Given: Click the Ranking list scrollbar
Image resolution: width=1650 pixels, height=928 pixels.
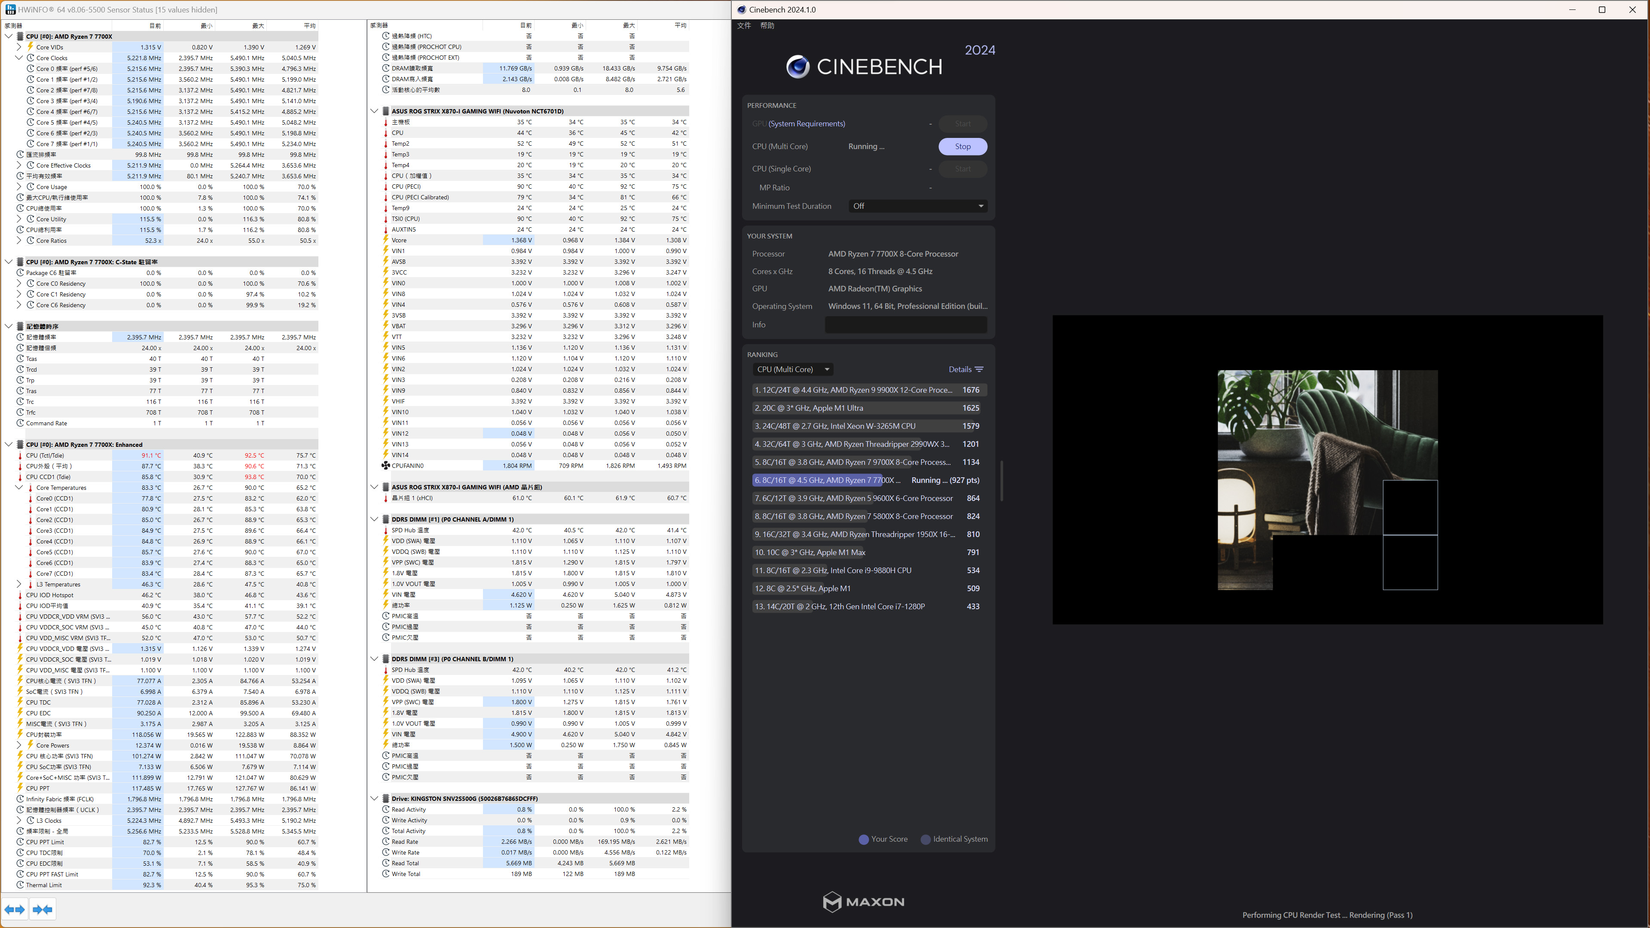Looking at the screenshot, I should pyautogui.click(x=1001, y=480).
